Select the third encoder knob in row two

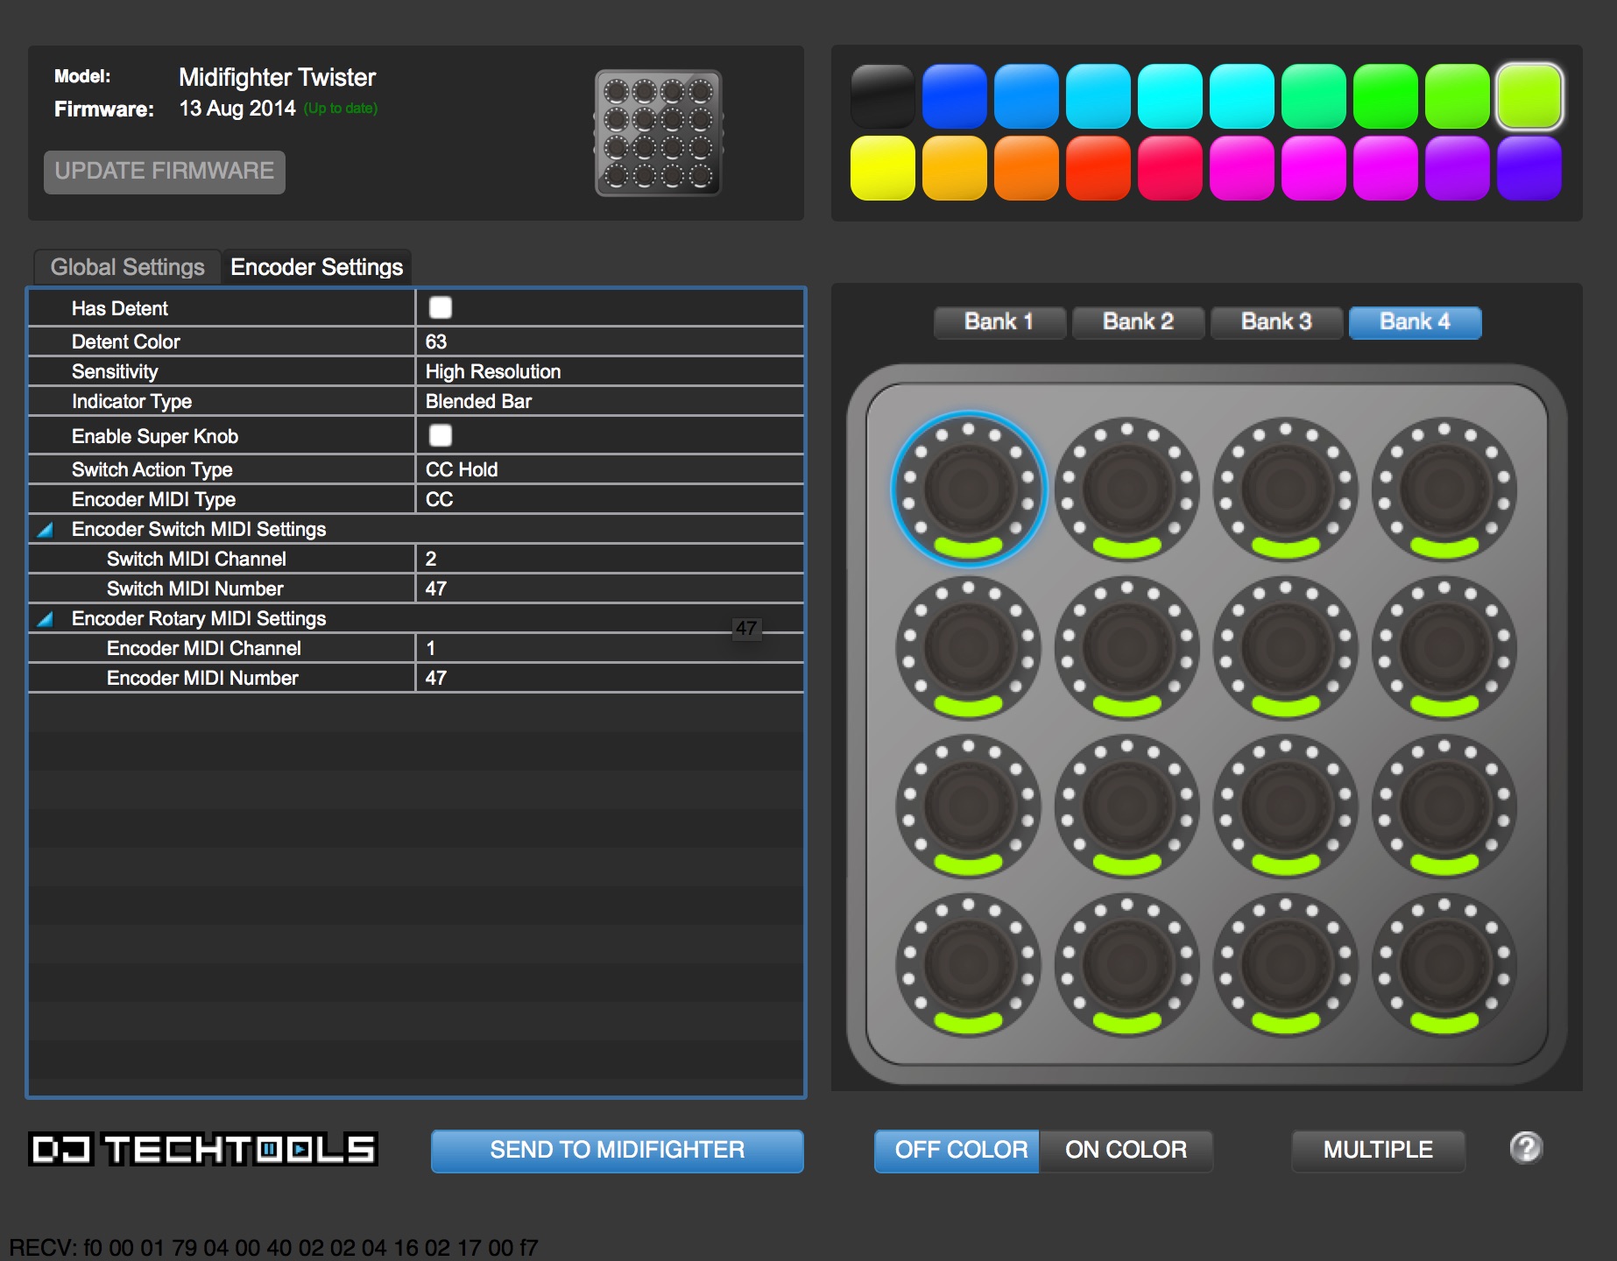coord(1286,648)
